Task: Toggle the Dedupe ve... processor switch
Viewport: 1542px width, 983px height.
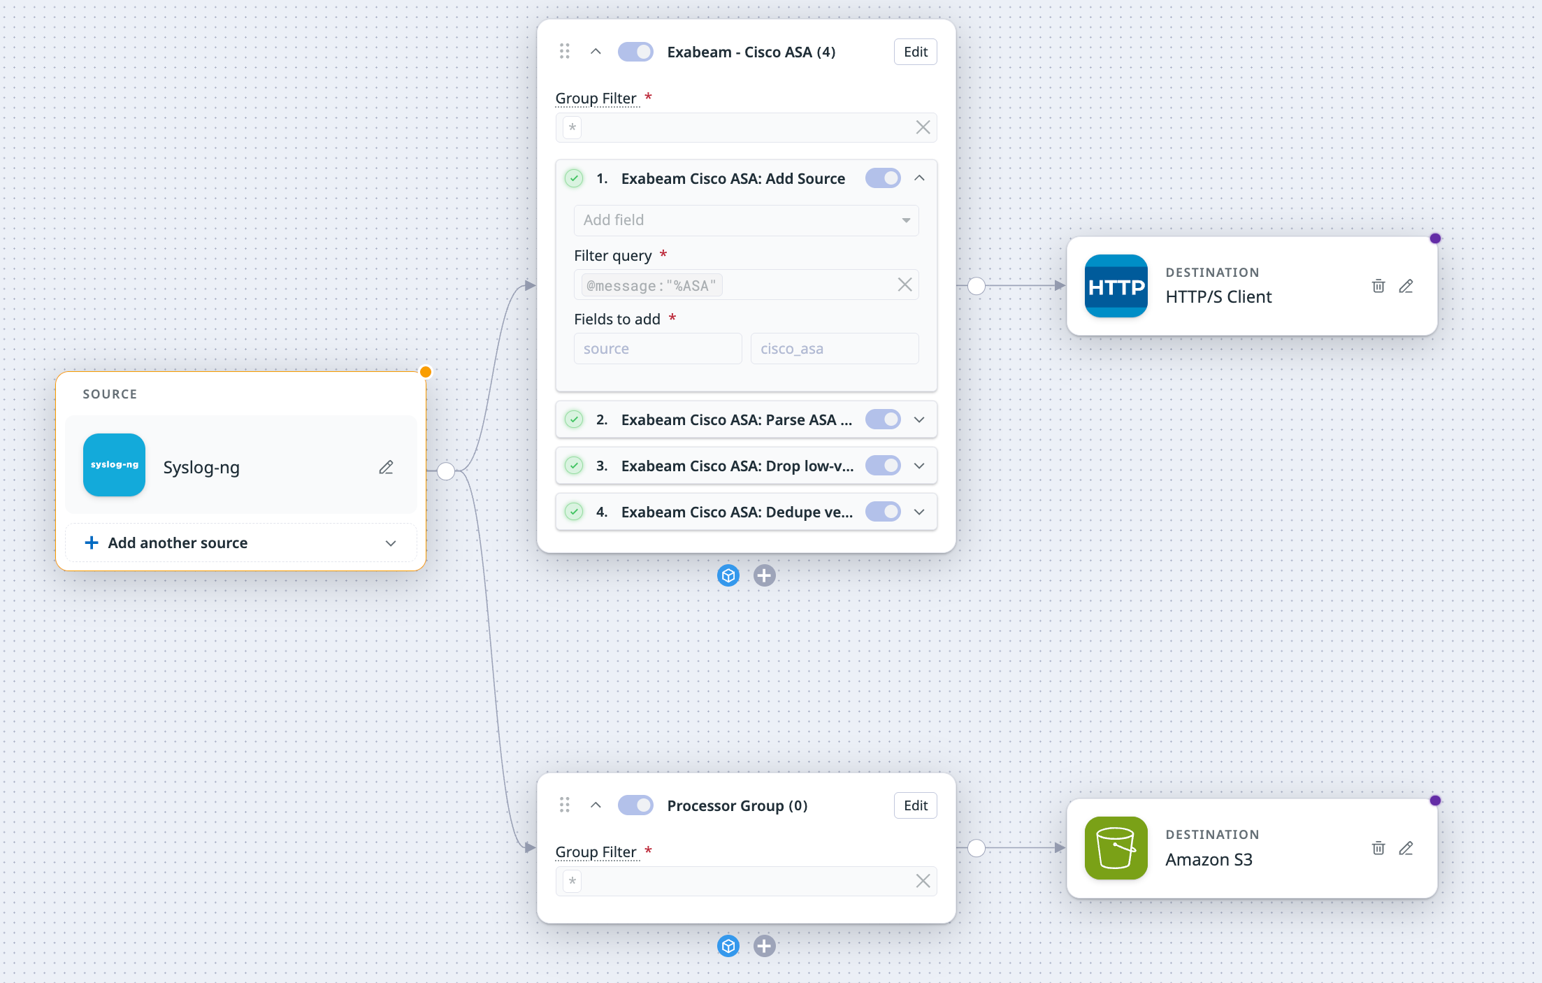Action: (x=883, y=512)
